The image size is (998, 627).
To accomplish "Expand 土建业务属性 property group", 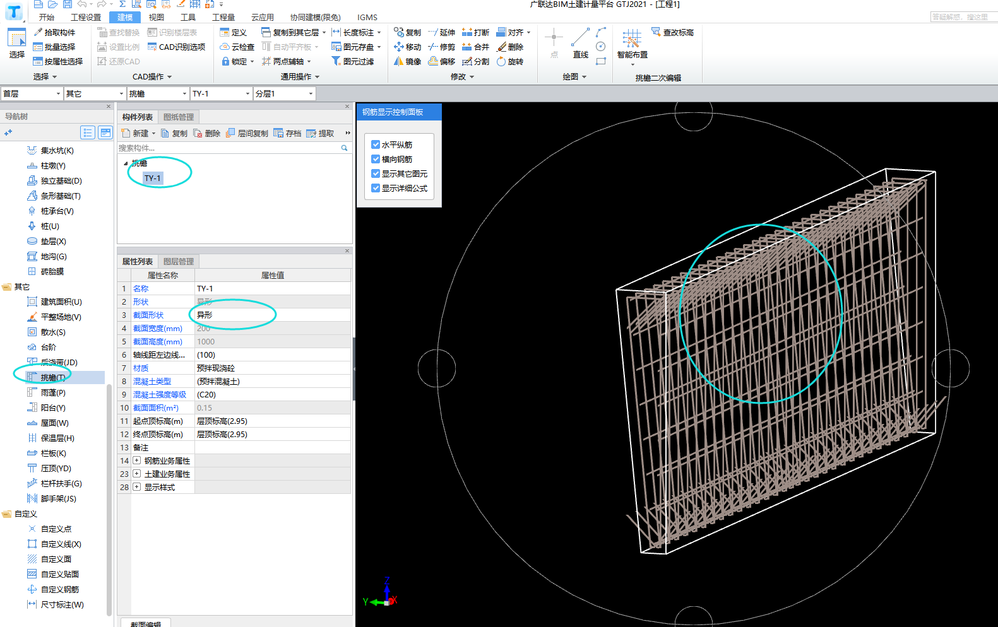I will [x=136, y=474].
